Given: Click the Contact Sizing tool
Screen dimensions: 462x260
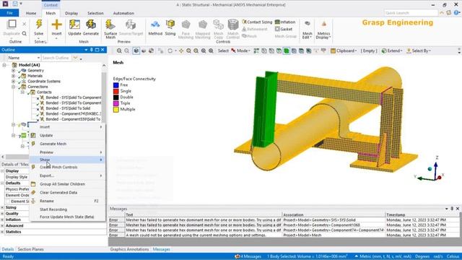Looking at the screenshot, I should click(257, 22).
